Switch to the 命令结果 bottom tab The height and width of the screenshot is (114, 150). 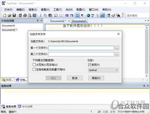(25, 107)
